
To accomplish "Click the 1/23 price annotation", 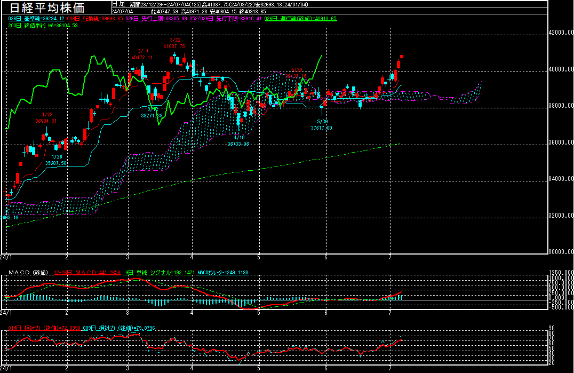I will point(46,118).
